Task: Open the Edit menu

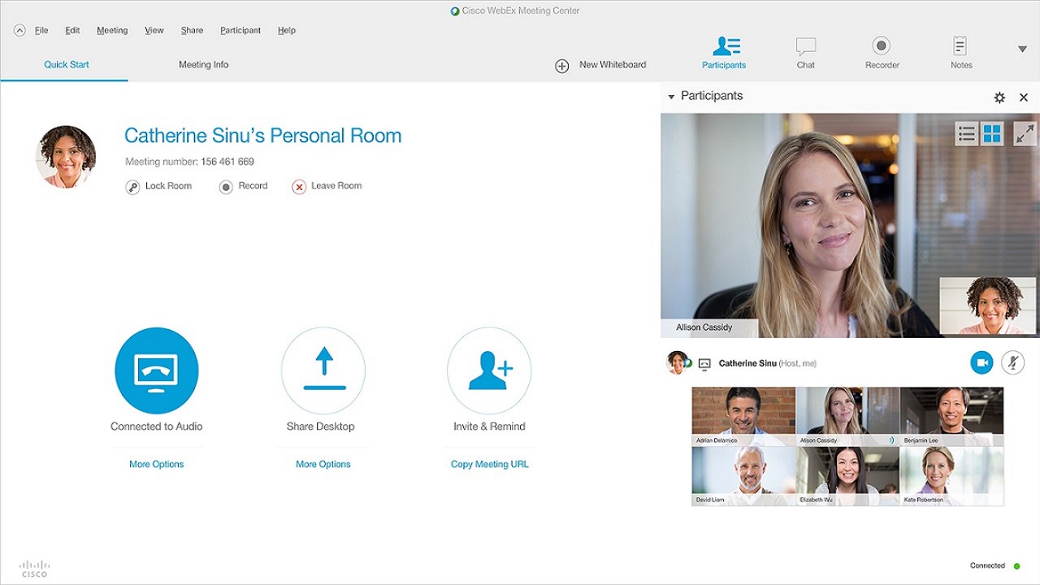Action: click(72, 30)
